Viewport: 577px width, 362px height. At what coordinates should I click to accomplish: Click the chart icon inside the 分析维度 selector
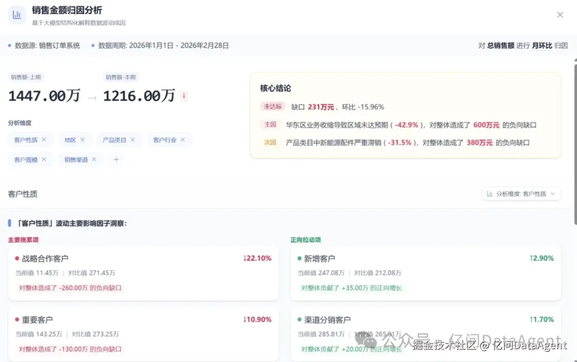pos(491,193)
